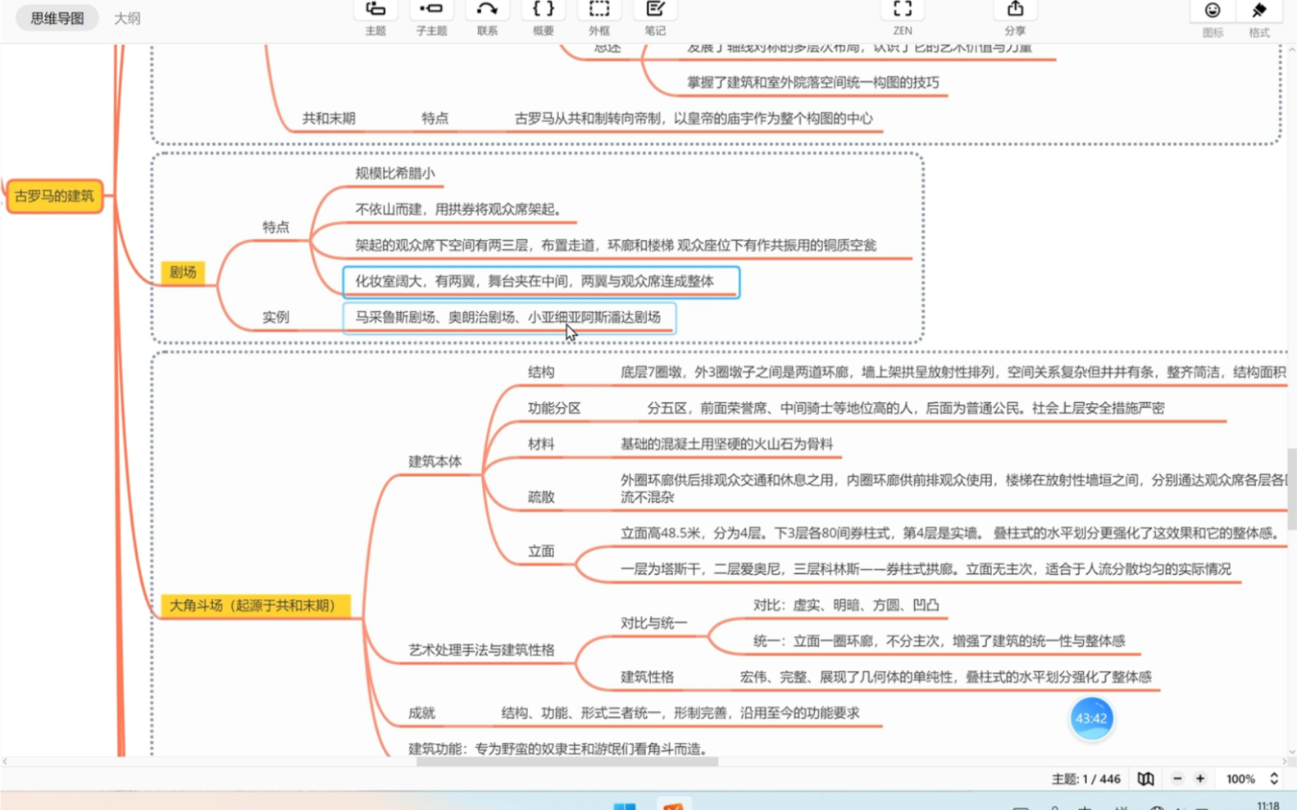The height and width of the screenshot is (810, 1297).
Task: Select node starting 统一：立面一圈环廊
Action: (940, 640)
